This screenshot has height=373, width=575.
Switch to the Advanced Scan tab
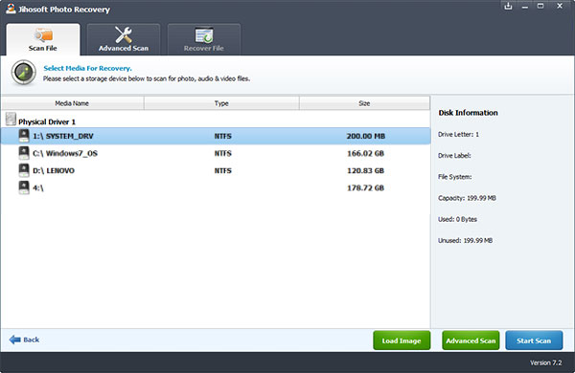[x=124, y=39]
